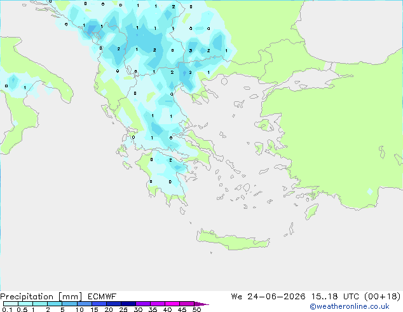This screenshot has width=403, height=312.
Task: Click the '35' legend scale label
Action: [153, 309]
